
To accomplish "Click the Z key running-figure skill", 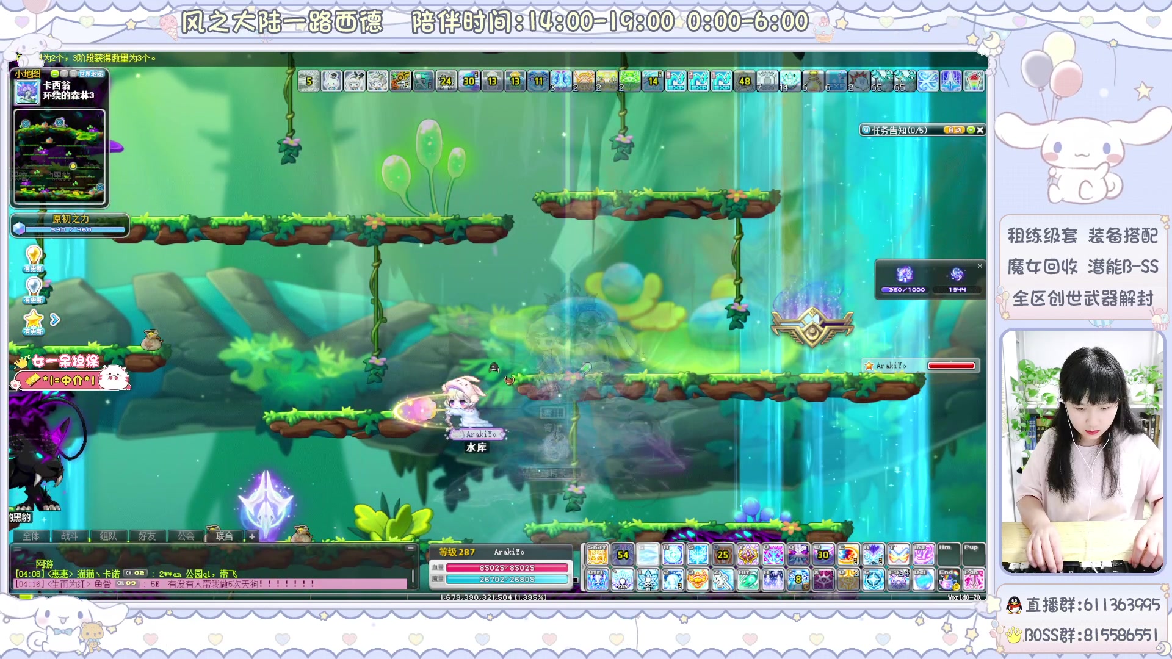I will [x=723, y=580].
